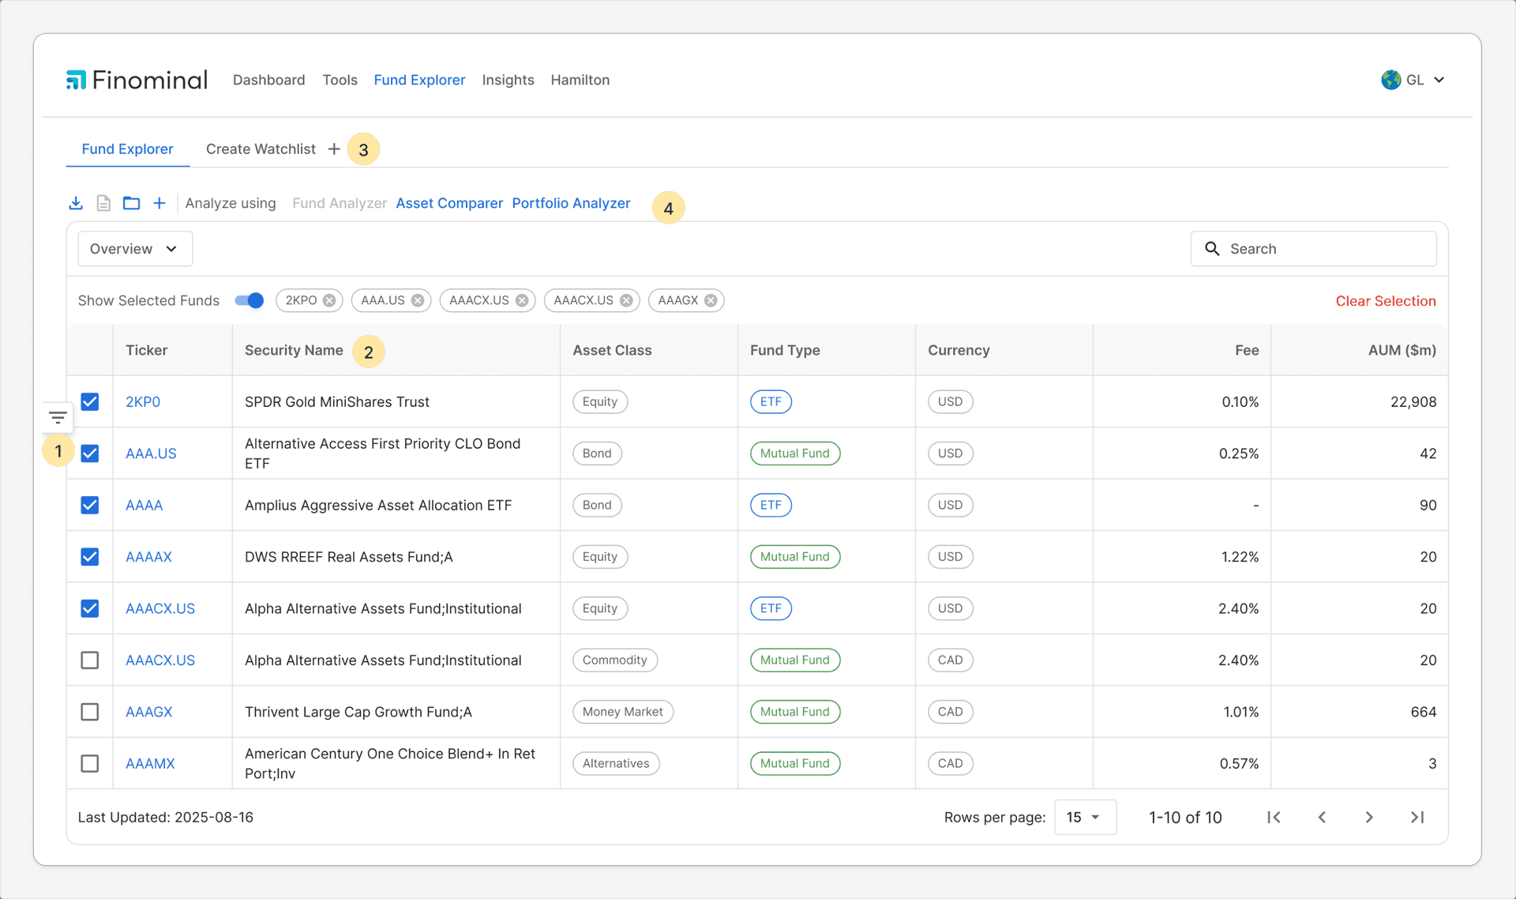Click Clear Selection
This screenshot has height=899, width=1516.
pyautogui.click(x=1386, y=301)
